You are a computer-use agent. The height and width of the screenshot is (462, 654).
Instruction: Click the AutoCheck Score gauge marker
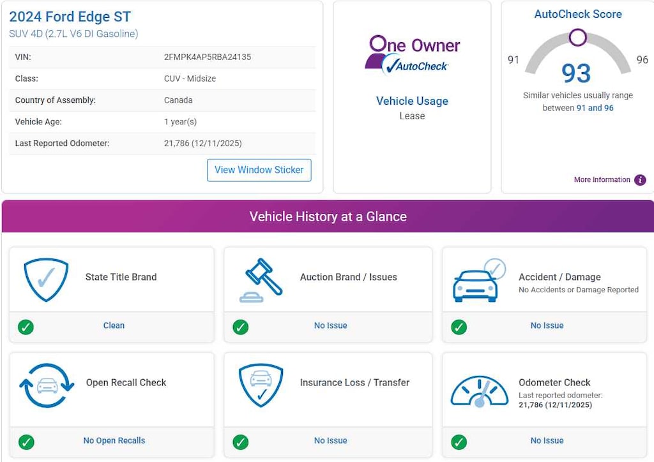click(577, 37)
